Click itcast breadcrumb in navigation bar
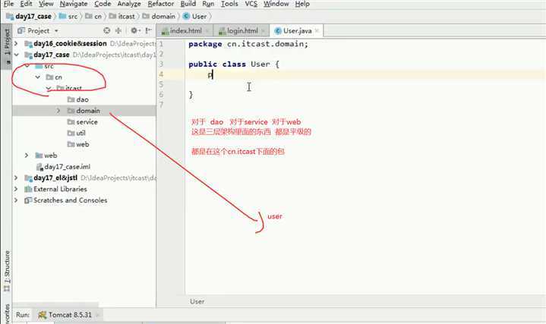The height and width of the screenshot is (324, 546). click(122, 17)
